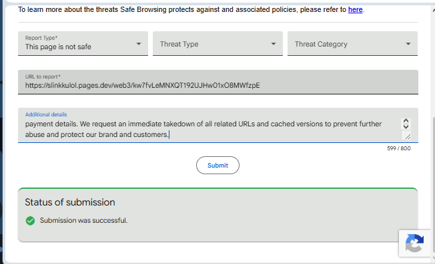435x264 pixels.
Task: Click the 599 / 800 character counter
Action: click(399, 148)
